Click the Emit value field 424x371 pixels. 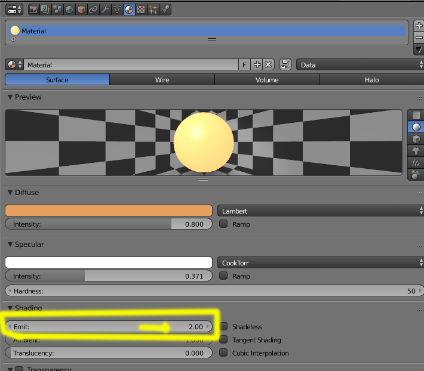[x=109, y=326]
